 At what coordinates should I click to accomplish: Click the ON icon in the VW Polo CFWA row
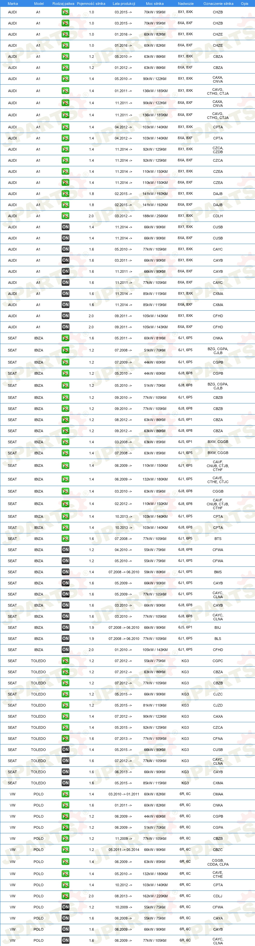[x=65, y=907]
